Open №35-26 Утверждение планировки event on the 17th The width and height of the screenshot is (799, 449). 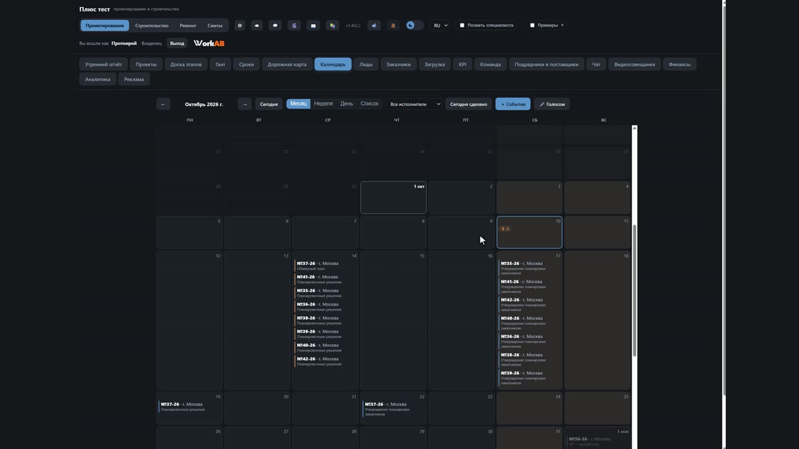click(529, 268)
